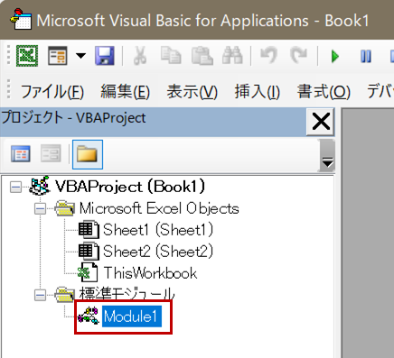
Task: Click the ThisWorkbook Excel document icon
Action: (x=88, y=272)
